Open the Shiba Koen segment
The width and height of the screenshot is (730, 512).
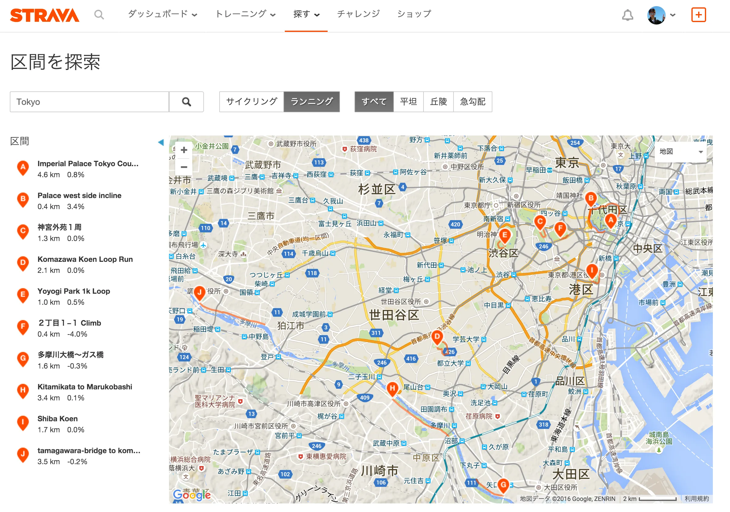coord(58,418)
